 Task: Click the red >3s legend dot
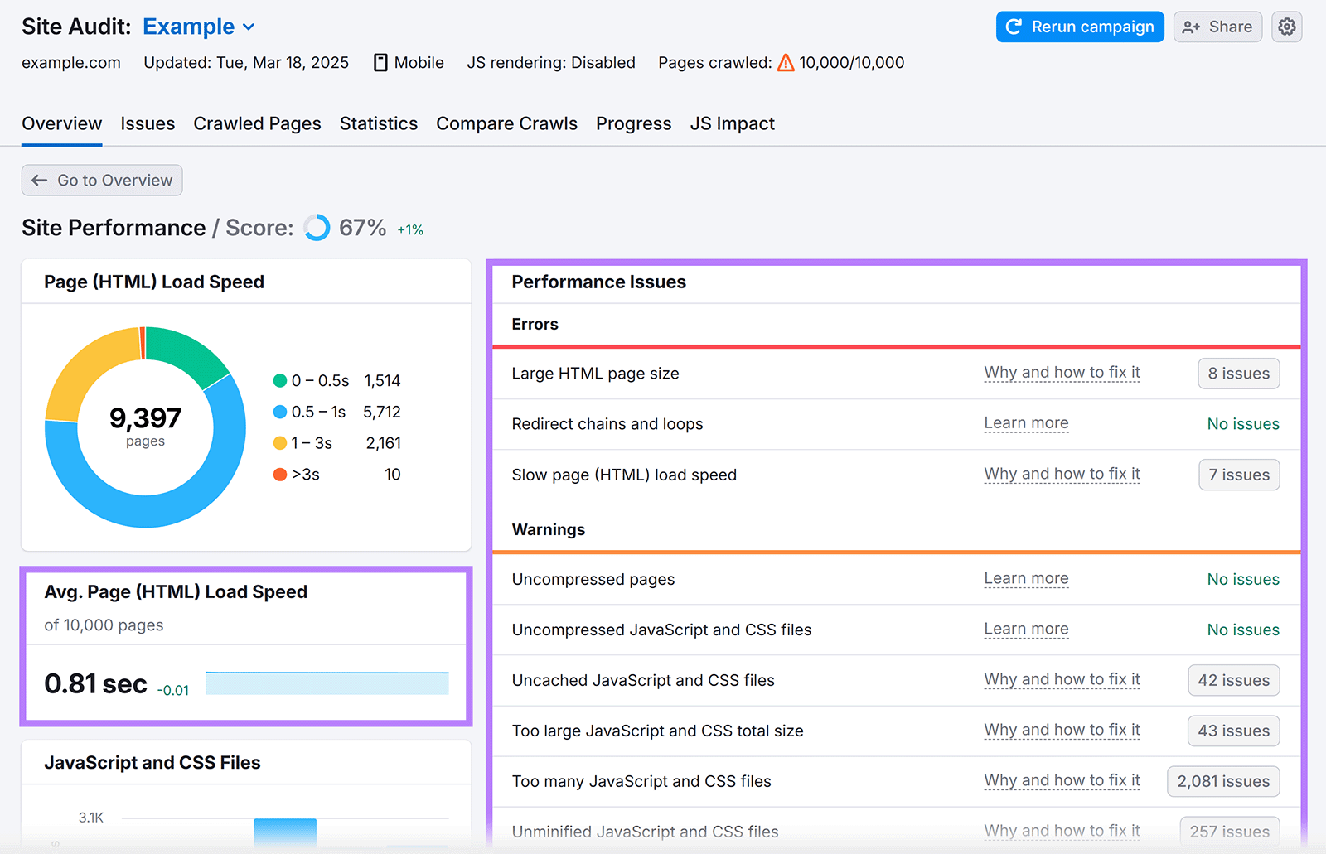coord(280,474)
